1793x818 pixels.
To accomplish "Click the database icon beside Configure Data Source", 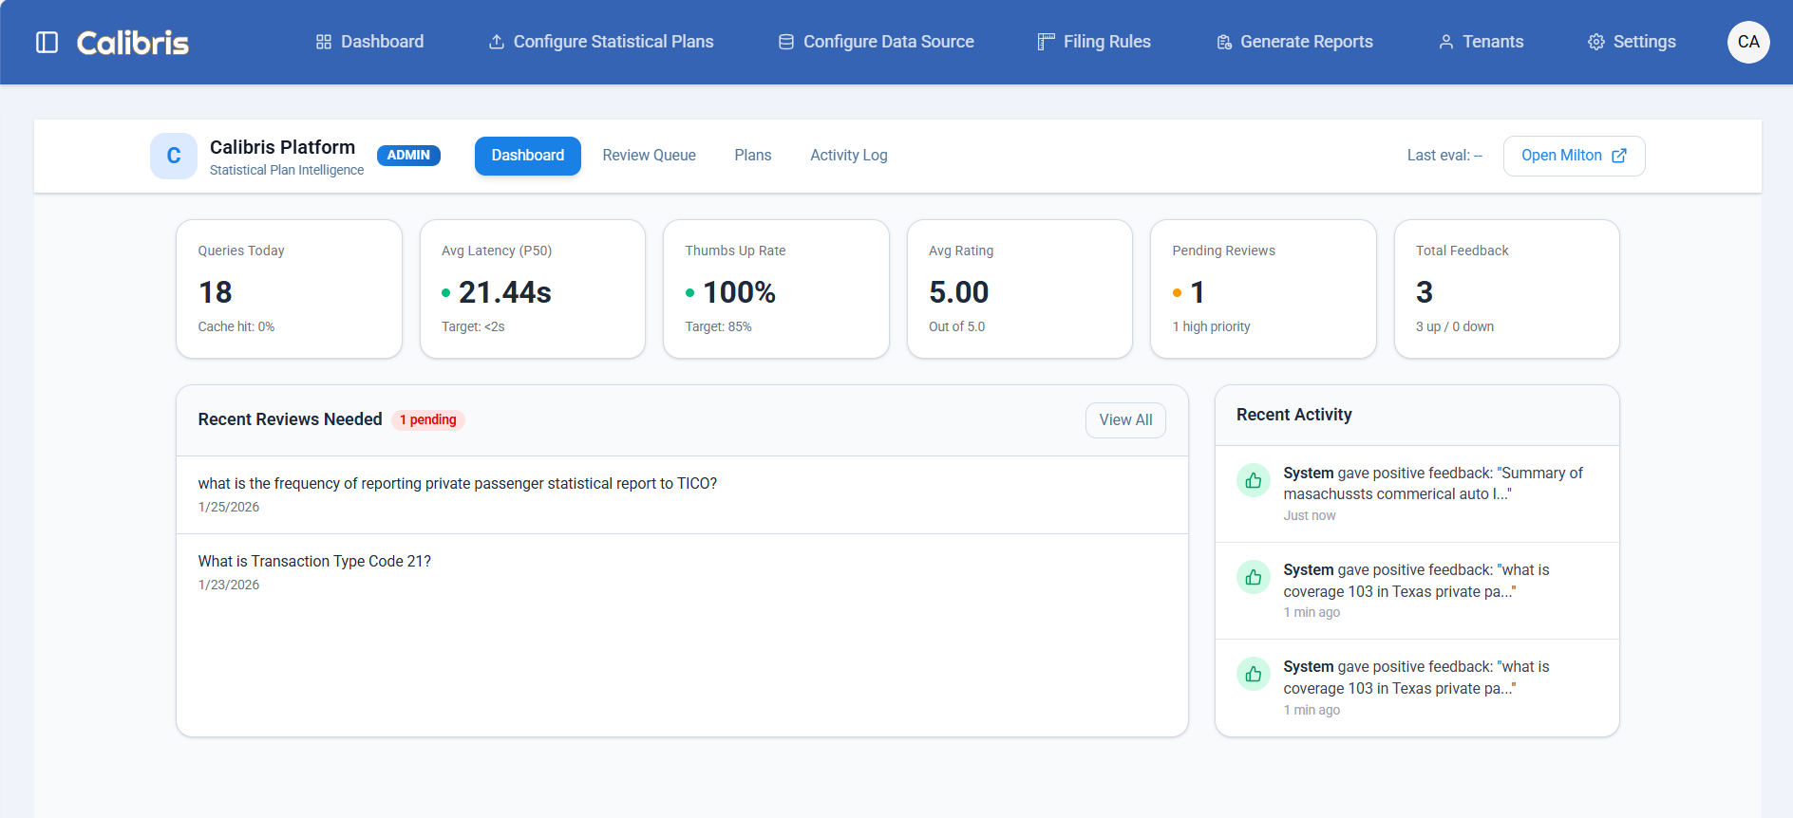I will pos(786,42).
